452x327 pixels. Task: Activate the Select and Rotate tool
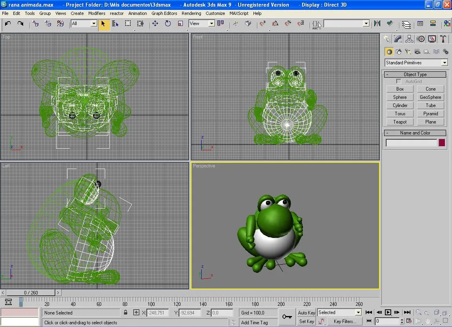coord(168,24)
